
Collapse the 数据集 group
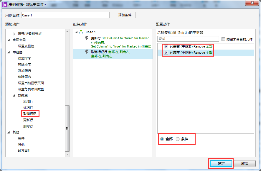pyautogui.click(x=14, y=95)
